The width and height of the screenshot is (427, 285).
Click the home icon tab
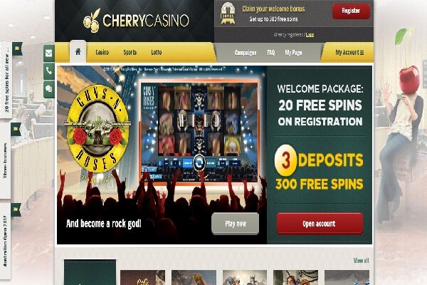coord(78,51)
